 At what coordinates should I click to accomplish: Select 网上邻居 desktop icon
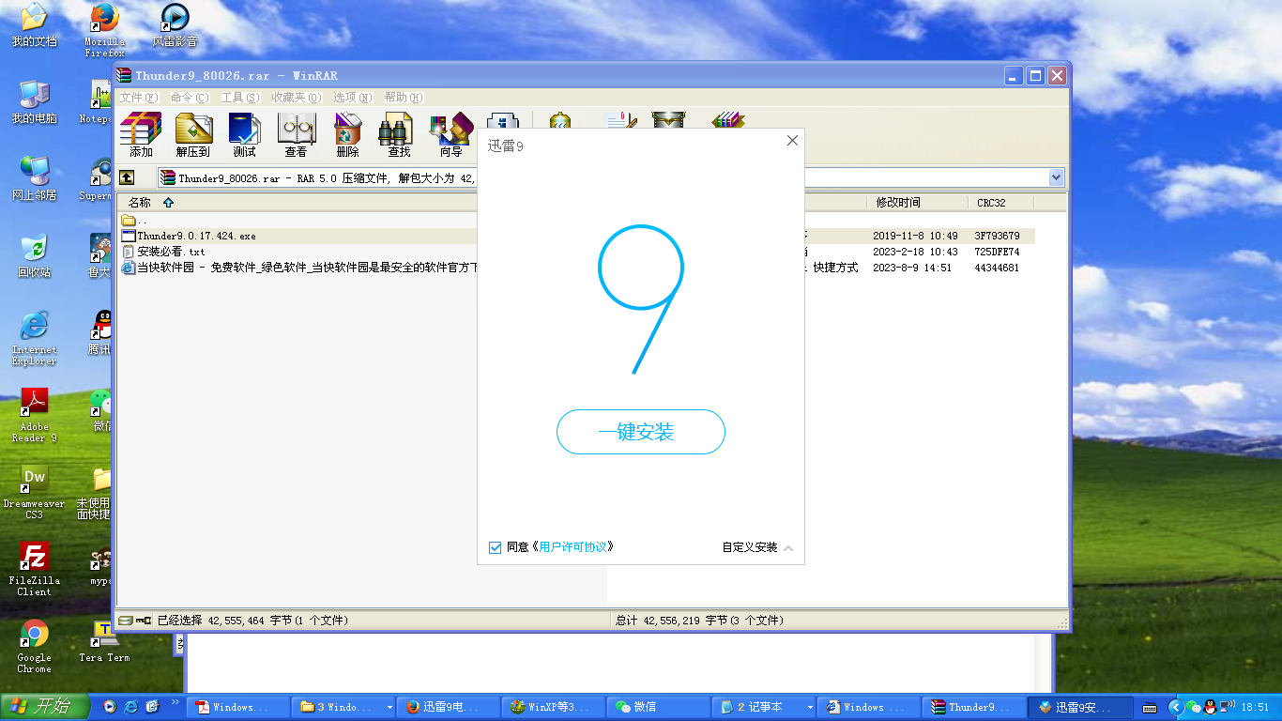click(34, 179)
